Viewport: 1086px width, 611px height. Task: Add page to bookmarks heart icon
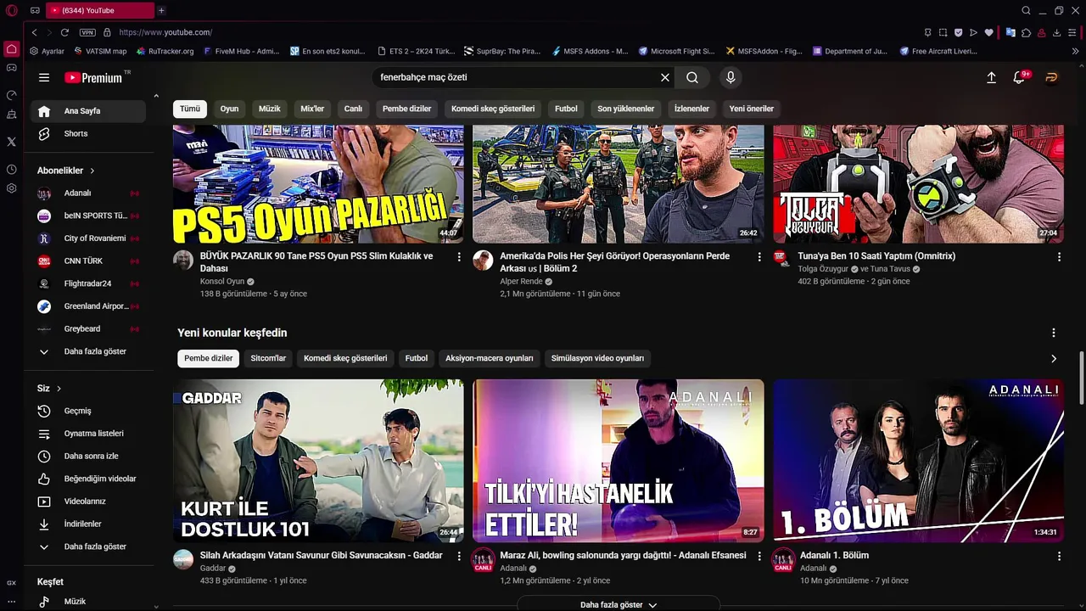tap(988, 32)
